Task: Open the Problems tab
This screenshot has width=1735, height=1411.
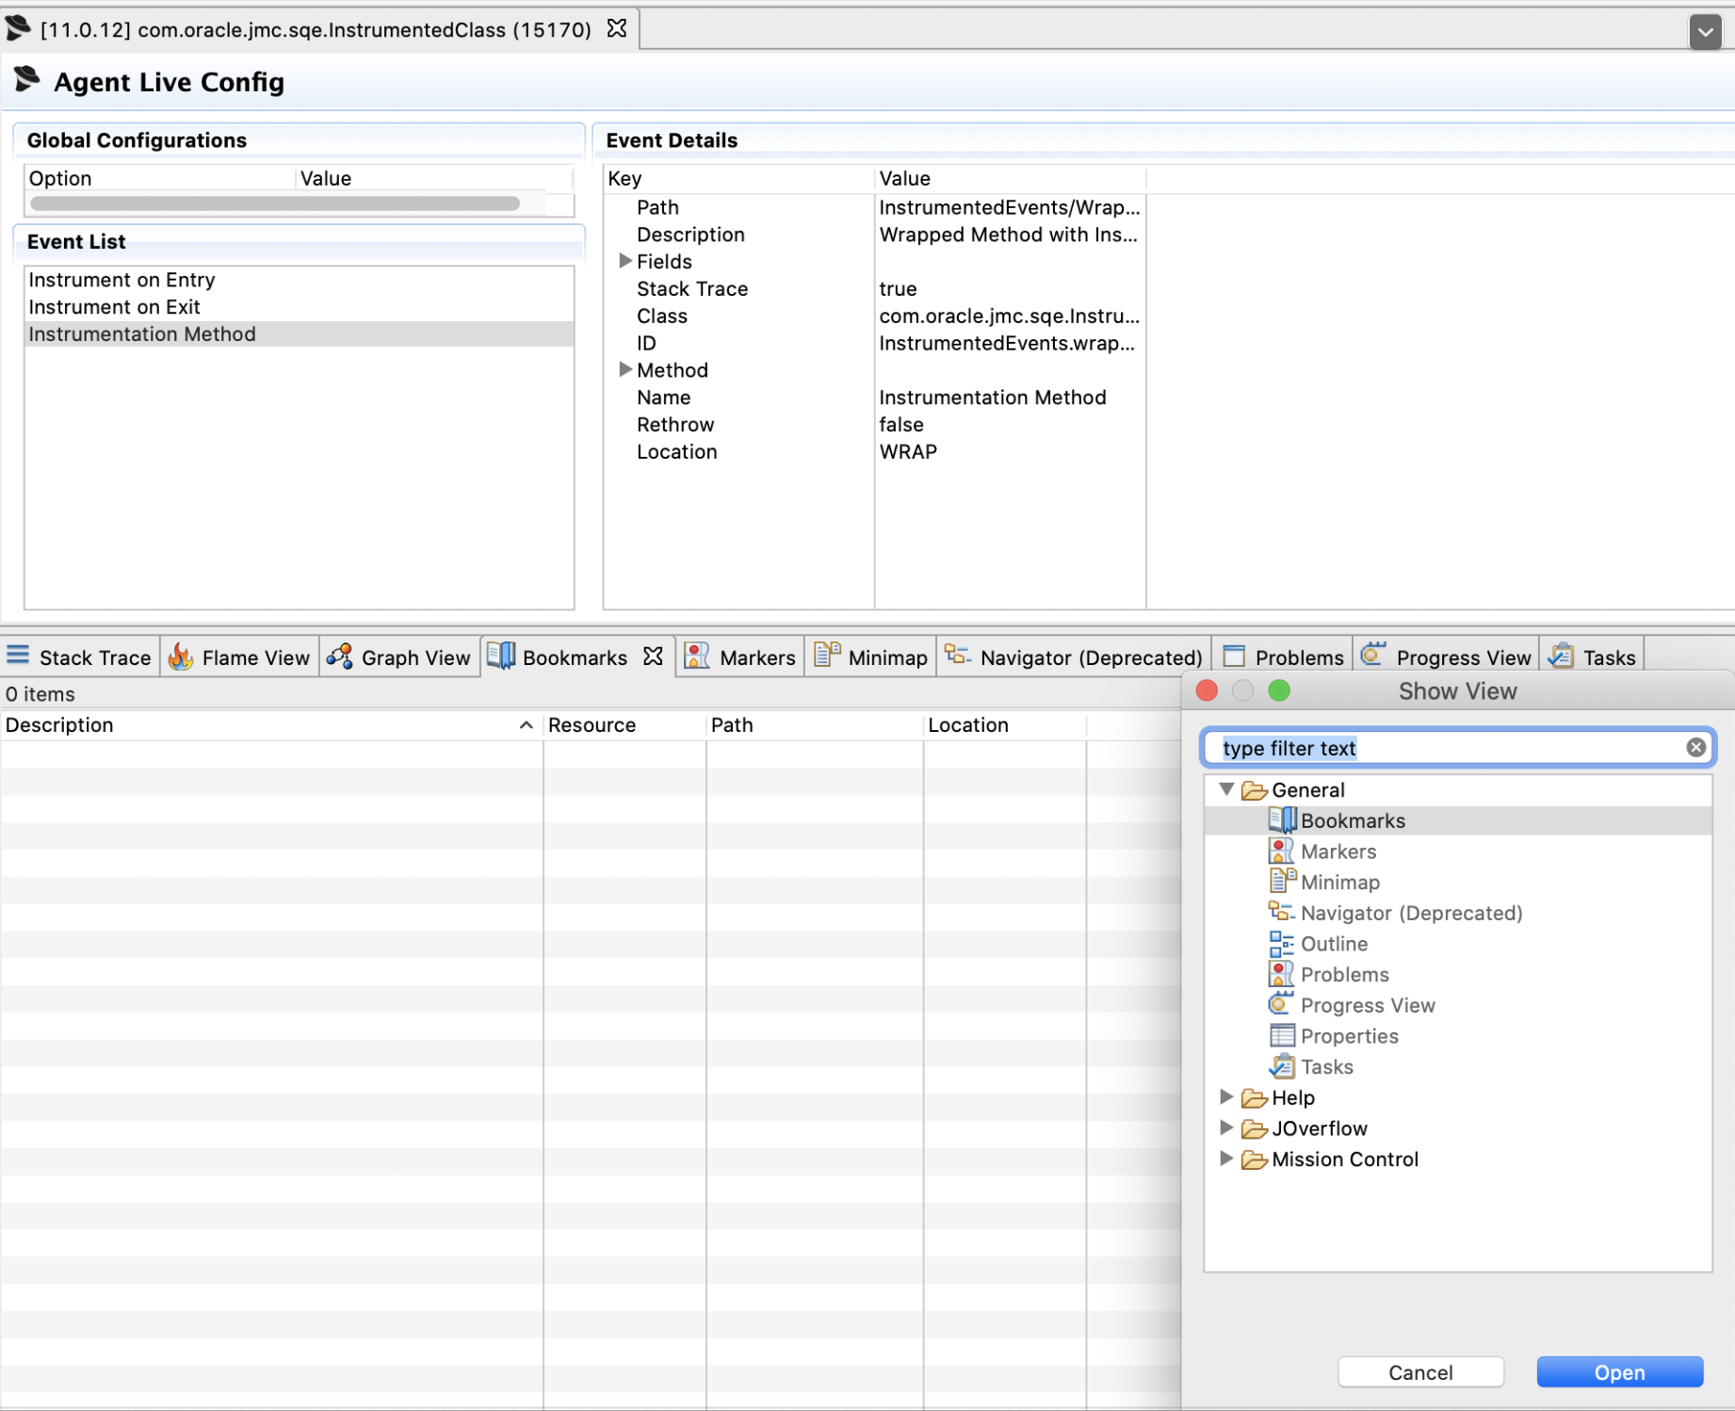Action: (1283, 657)
